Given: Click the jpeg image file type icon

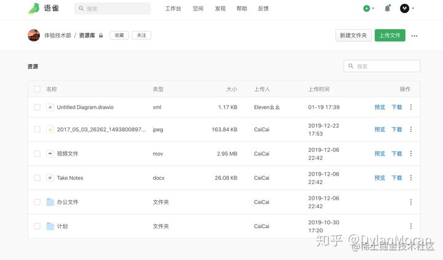Looking at the screenshot, I should point(50,129).
